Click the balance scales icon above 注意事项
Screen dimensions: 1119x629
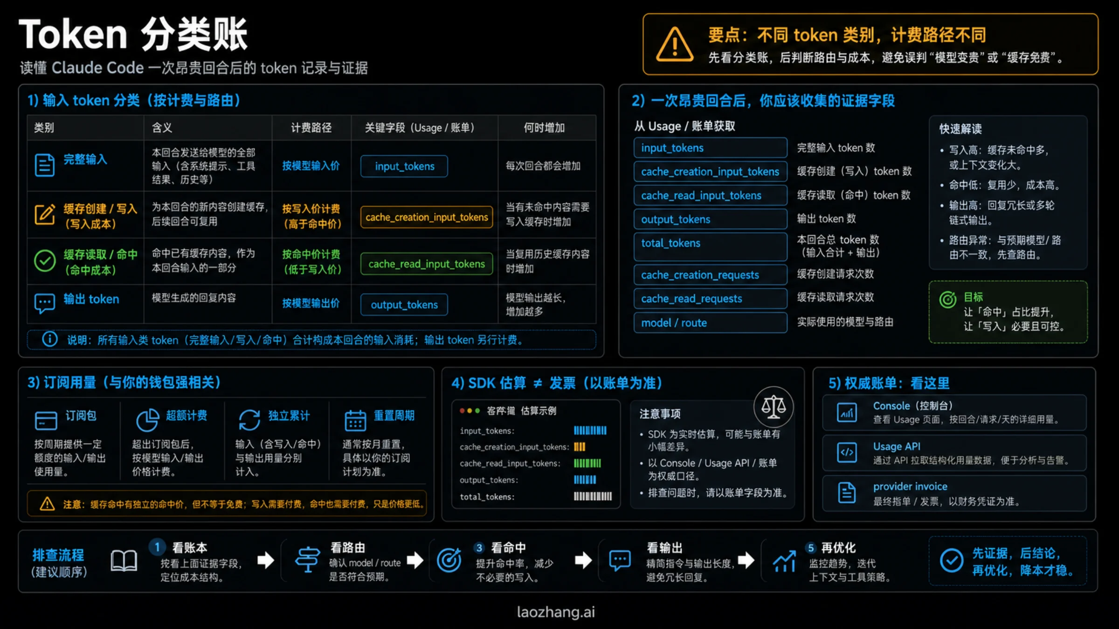pyautogui.click(x=774, y=407)
